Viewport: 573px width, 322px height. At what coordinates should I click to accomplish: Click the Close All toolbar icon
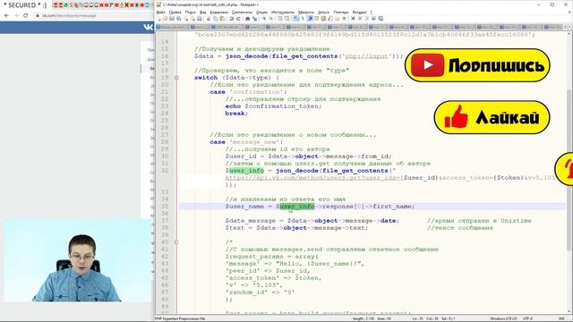(193, 19)
